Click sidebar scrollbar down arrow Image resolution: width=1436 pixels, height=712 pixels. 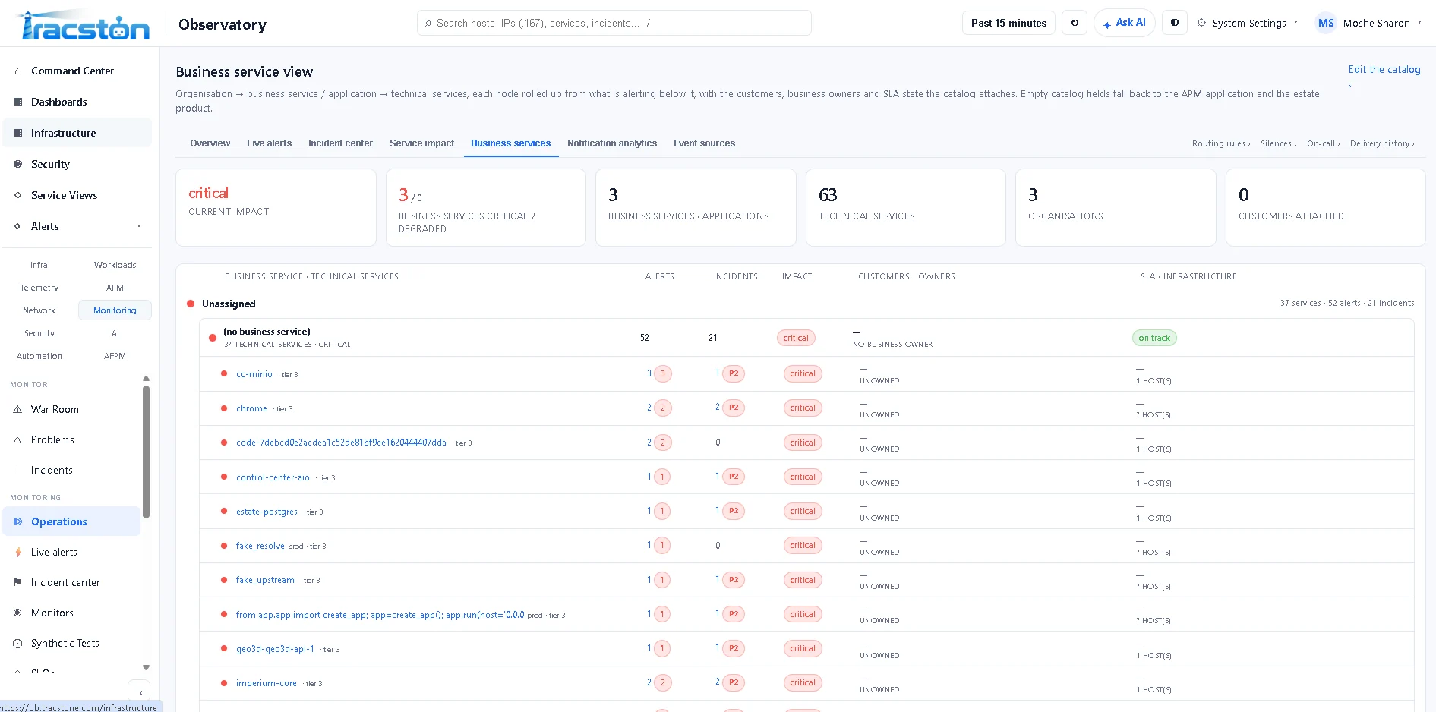tap(146, 668)
